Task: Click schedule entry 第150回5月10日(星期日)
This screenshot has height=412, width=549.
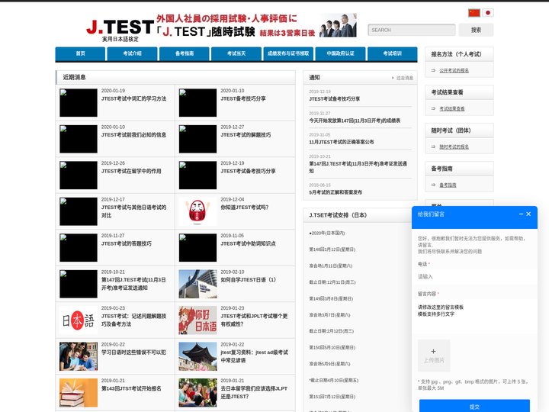Action: [332, 348]
